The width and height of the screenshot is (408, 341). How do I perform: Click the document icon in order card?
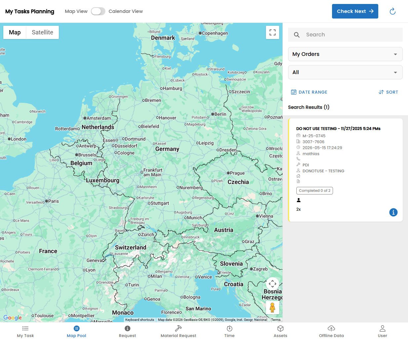tap(298, 182)
